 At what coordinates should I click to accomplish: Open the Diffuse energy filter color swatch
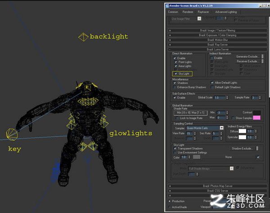coord(242,131)
